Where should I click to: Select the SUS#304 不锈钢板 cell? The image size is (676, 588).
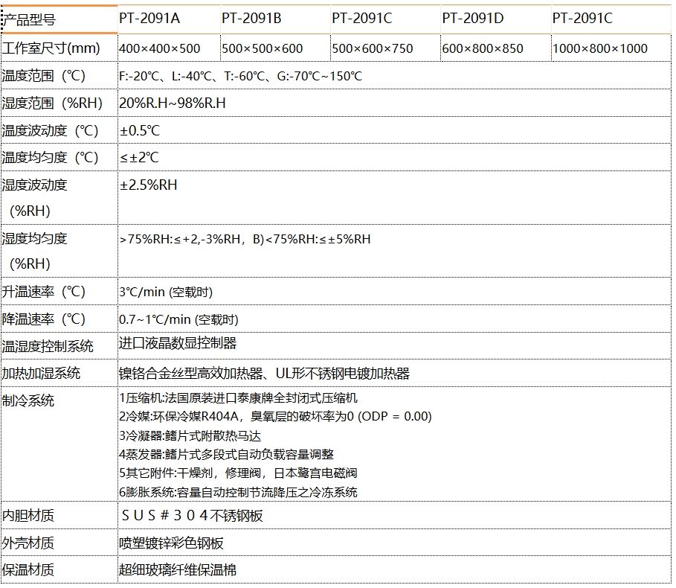point(192,516)
